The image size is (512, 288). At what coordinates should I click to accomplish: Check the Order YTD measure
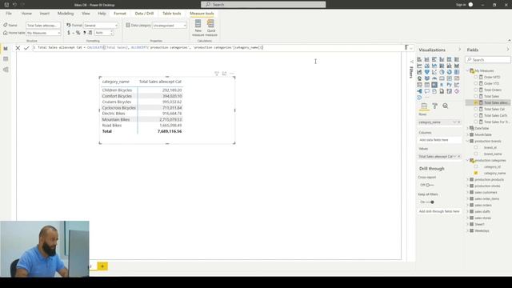(x=476, y=83)
